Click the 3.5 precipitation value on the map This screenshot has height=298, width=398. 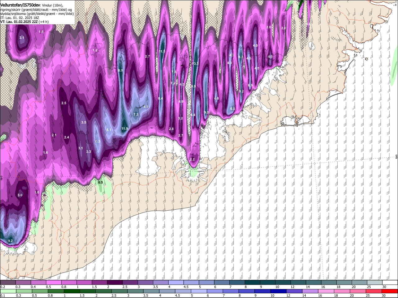tap(84, 122)
